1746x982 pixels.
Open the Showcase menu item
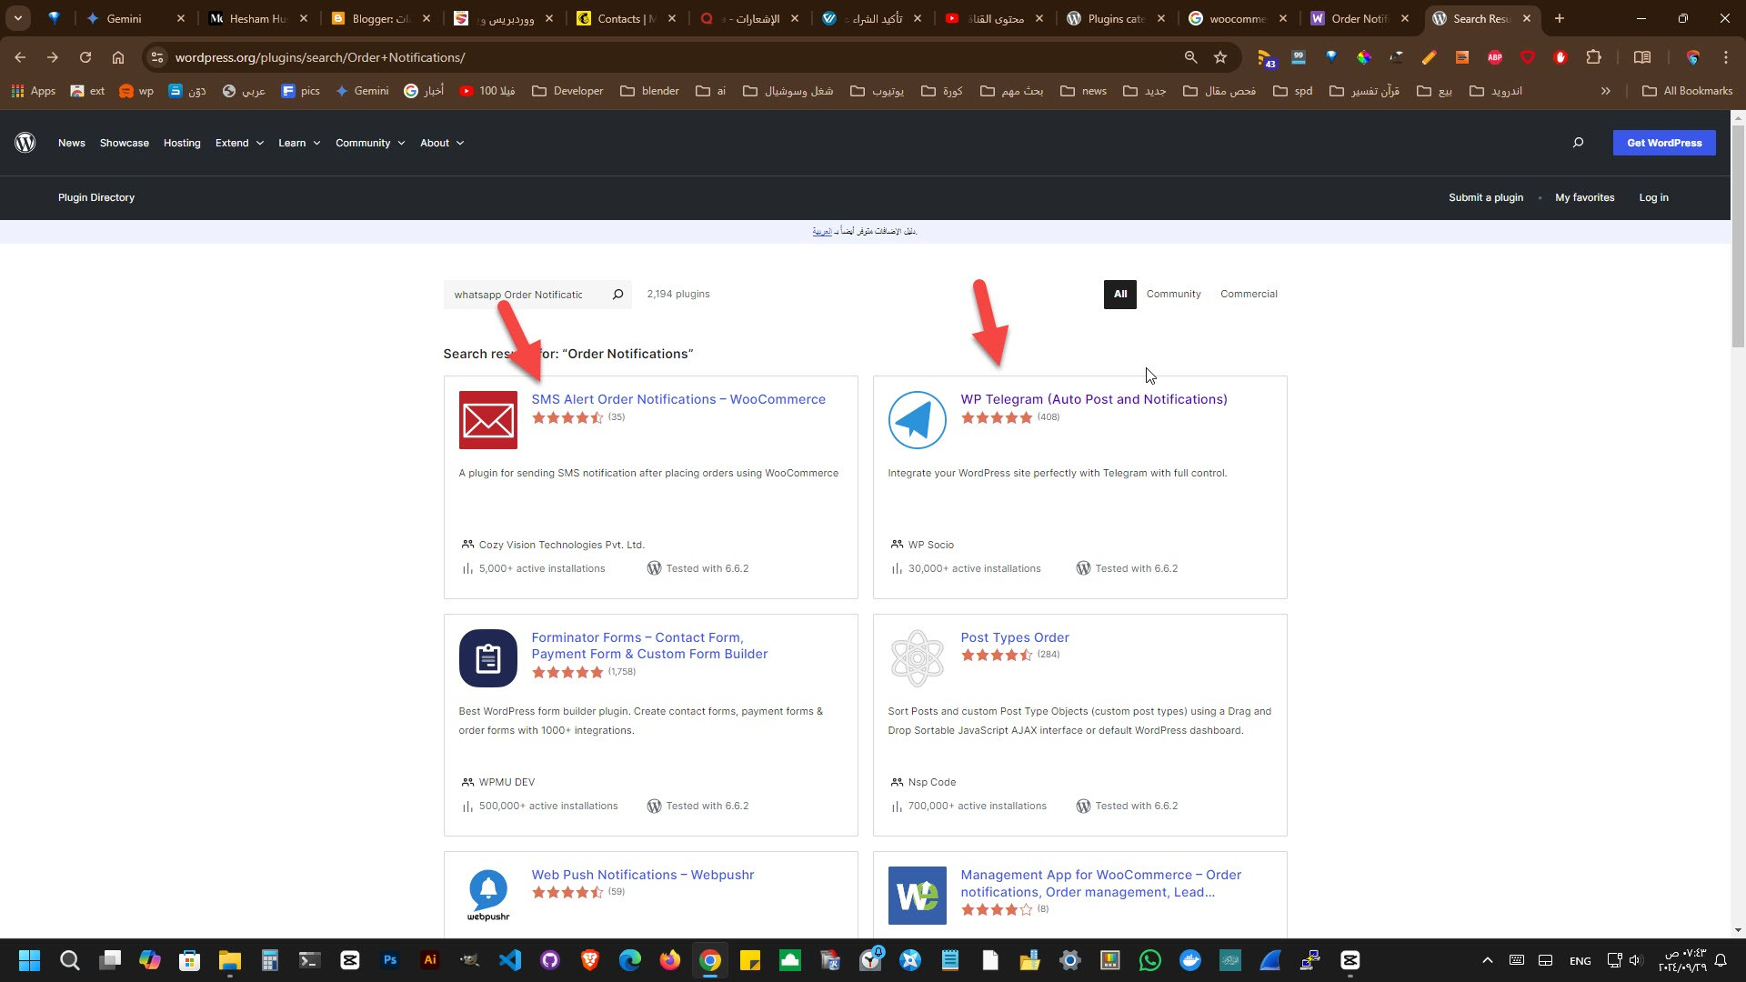(x=125, y=143)
